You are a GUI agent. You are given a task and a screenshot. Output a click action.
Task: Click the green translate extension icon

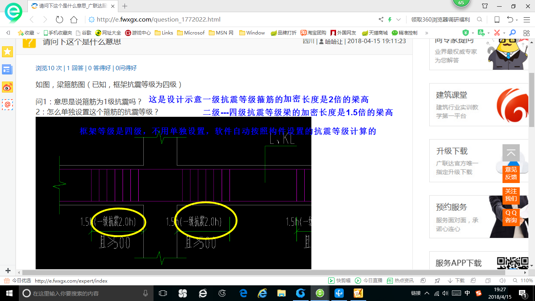[x=481, y=33]
